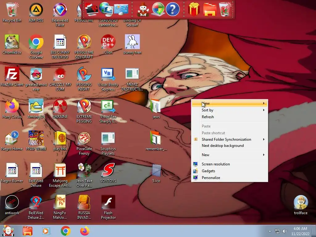316x237 pixels.
Task: Launch the media player from the taskbar
Action: (46, 231)
